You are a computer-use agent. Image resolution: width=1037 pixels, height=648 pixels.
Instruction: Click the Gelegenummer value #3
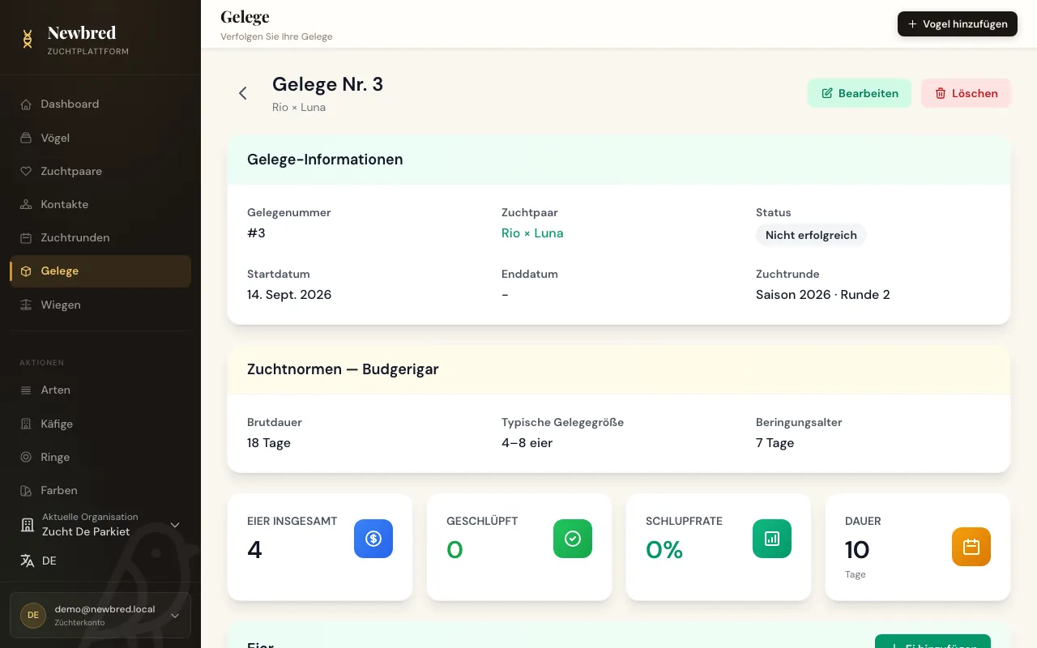[256, 233]
